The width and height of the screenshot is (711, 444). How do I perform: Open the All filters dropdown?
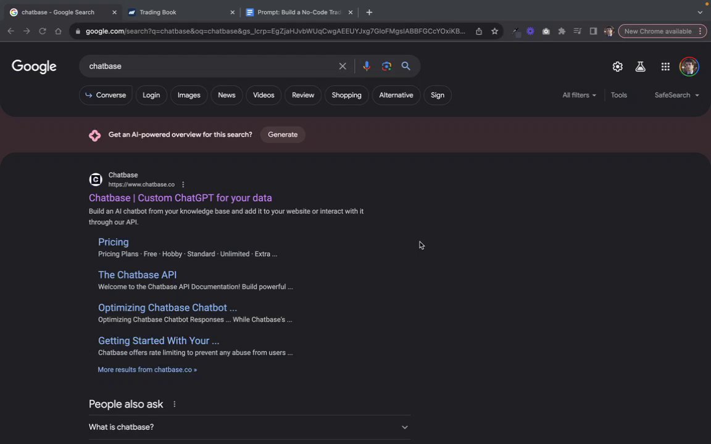(579, 95)
